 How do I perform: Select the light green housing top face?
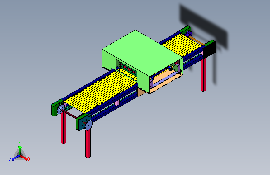(x=142, y=53)
